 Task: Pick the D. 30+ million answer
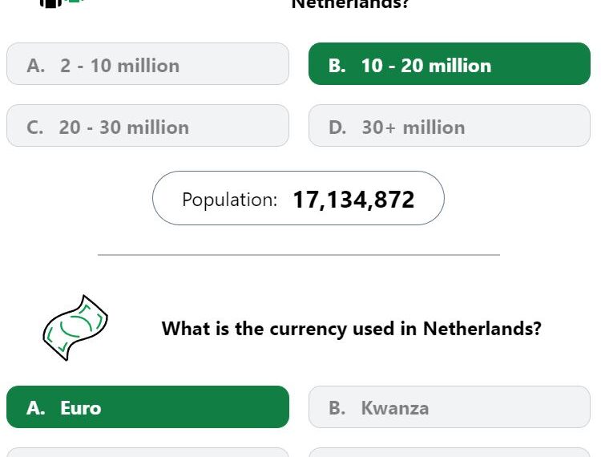point(450,125)
